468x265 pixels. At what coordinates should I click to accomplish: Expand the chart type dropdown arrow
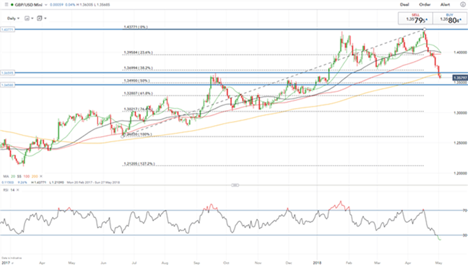pyautogui.click(x=32, y=19)
